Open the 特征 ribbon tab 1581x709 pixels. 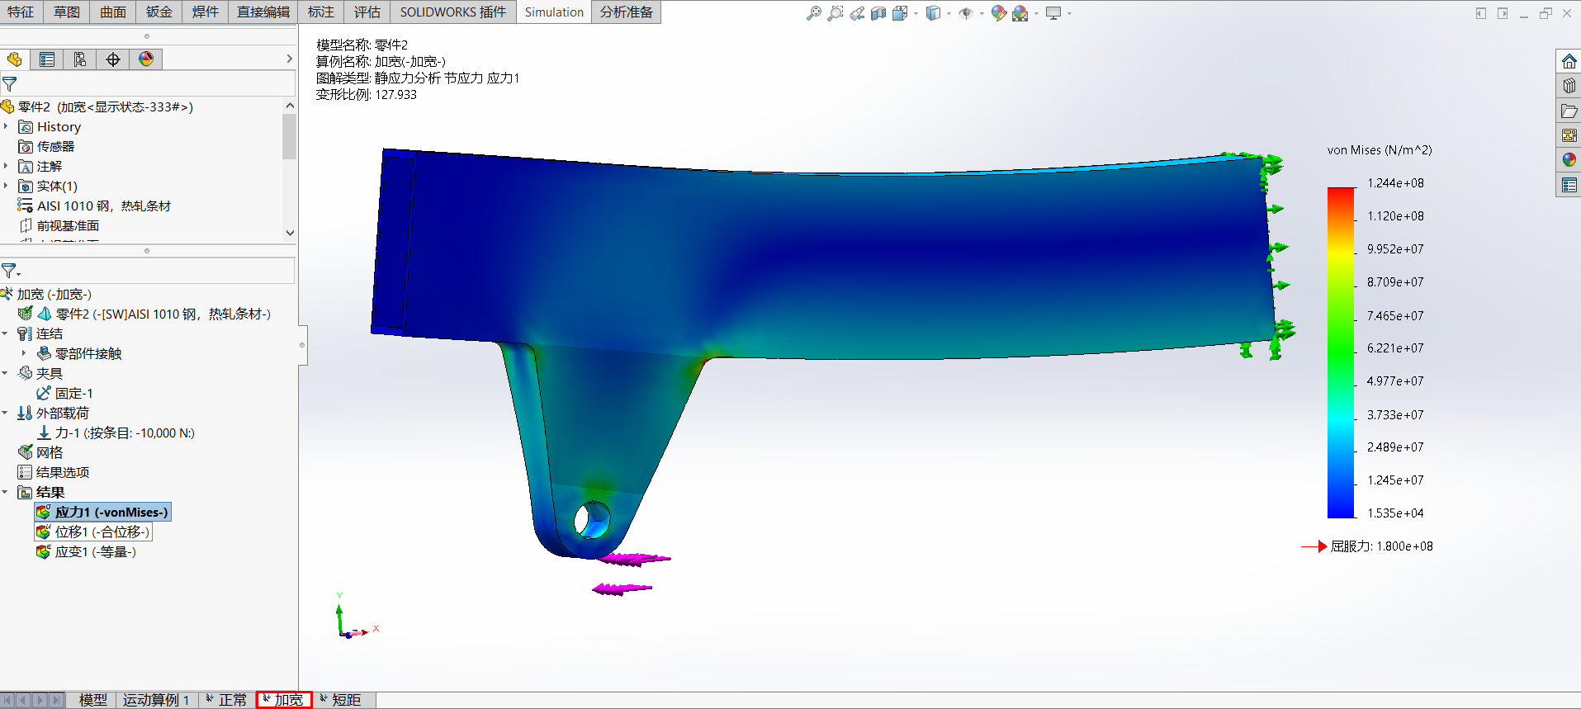pyautogui.click(x=21, y=12)
